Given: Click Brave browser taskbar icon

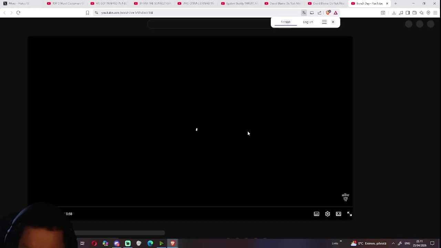Looking at the screenshot, I should tap(173, 244).
